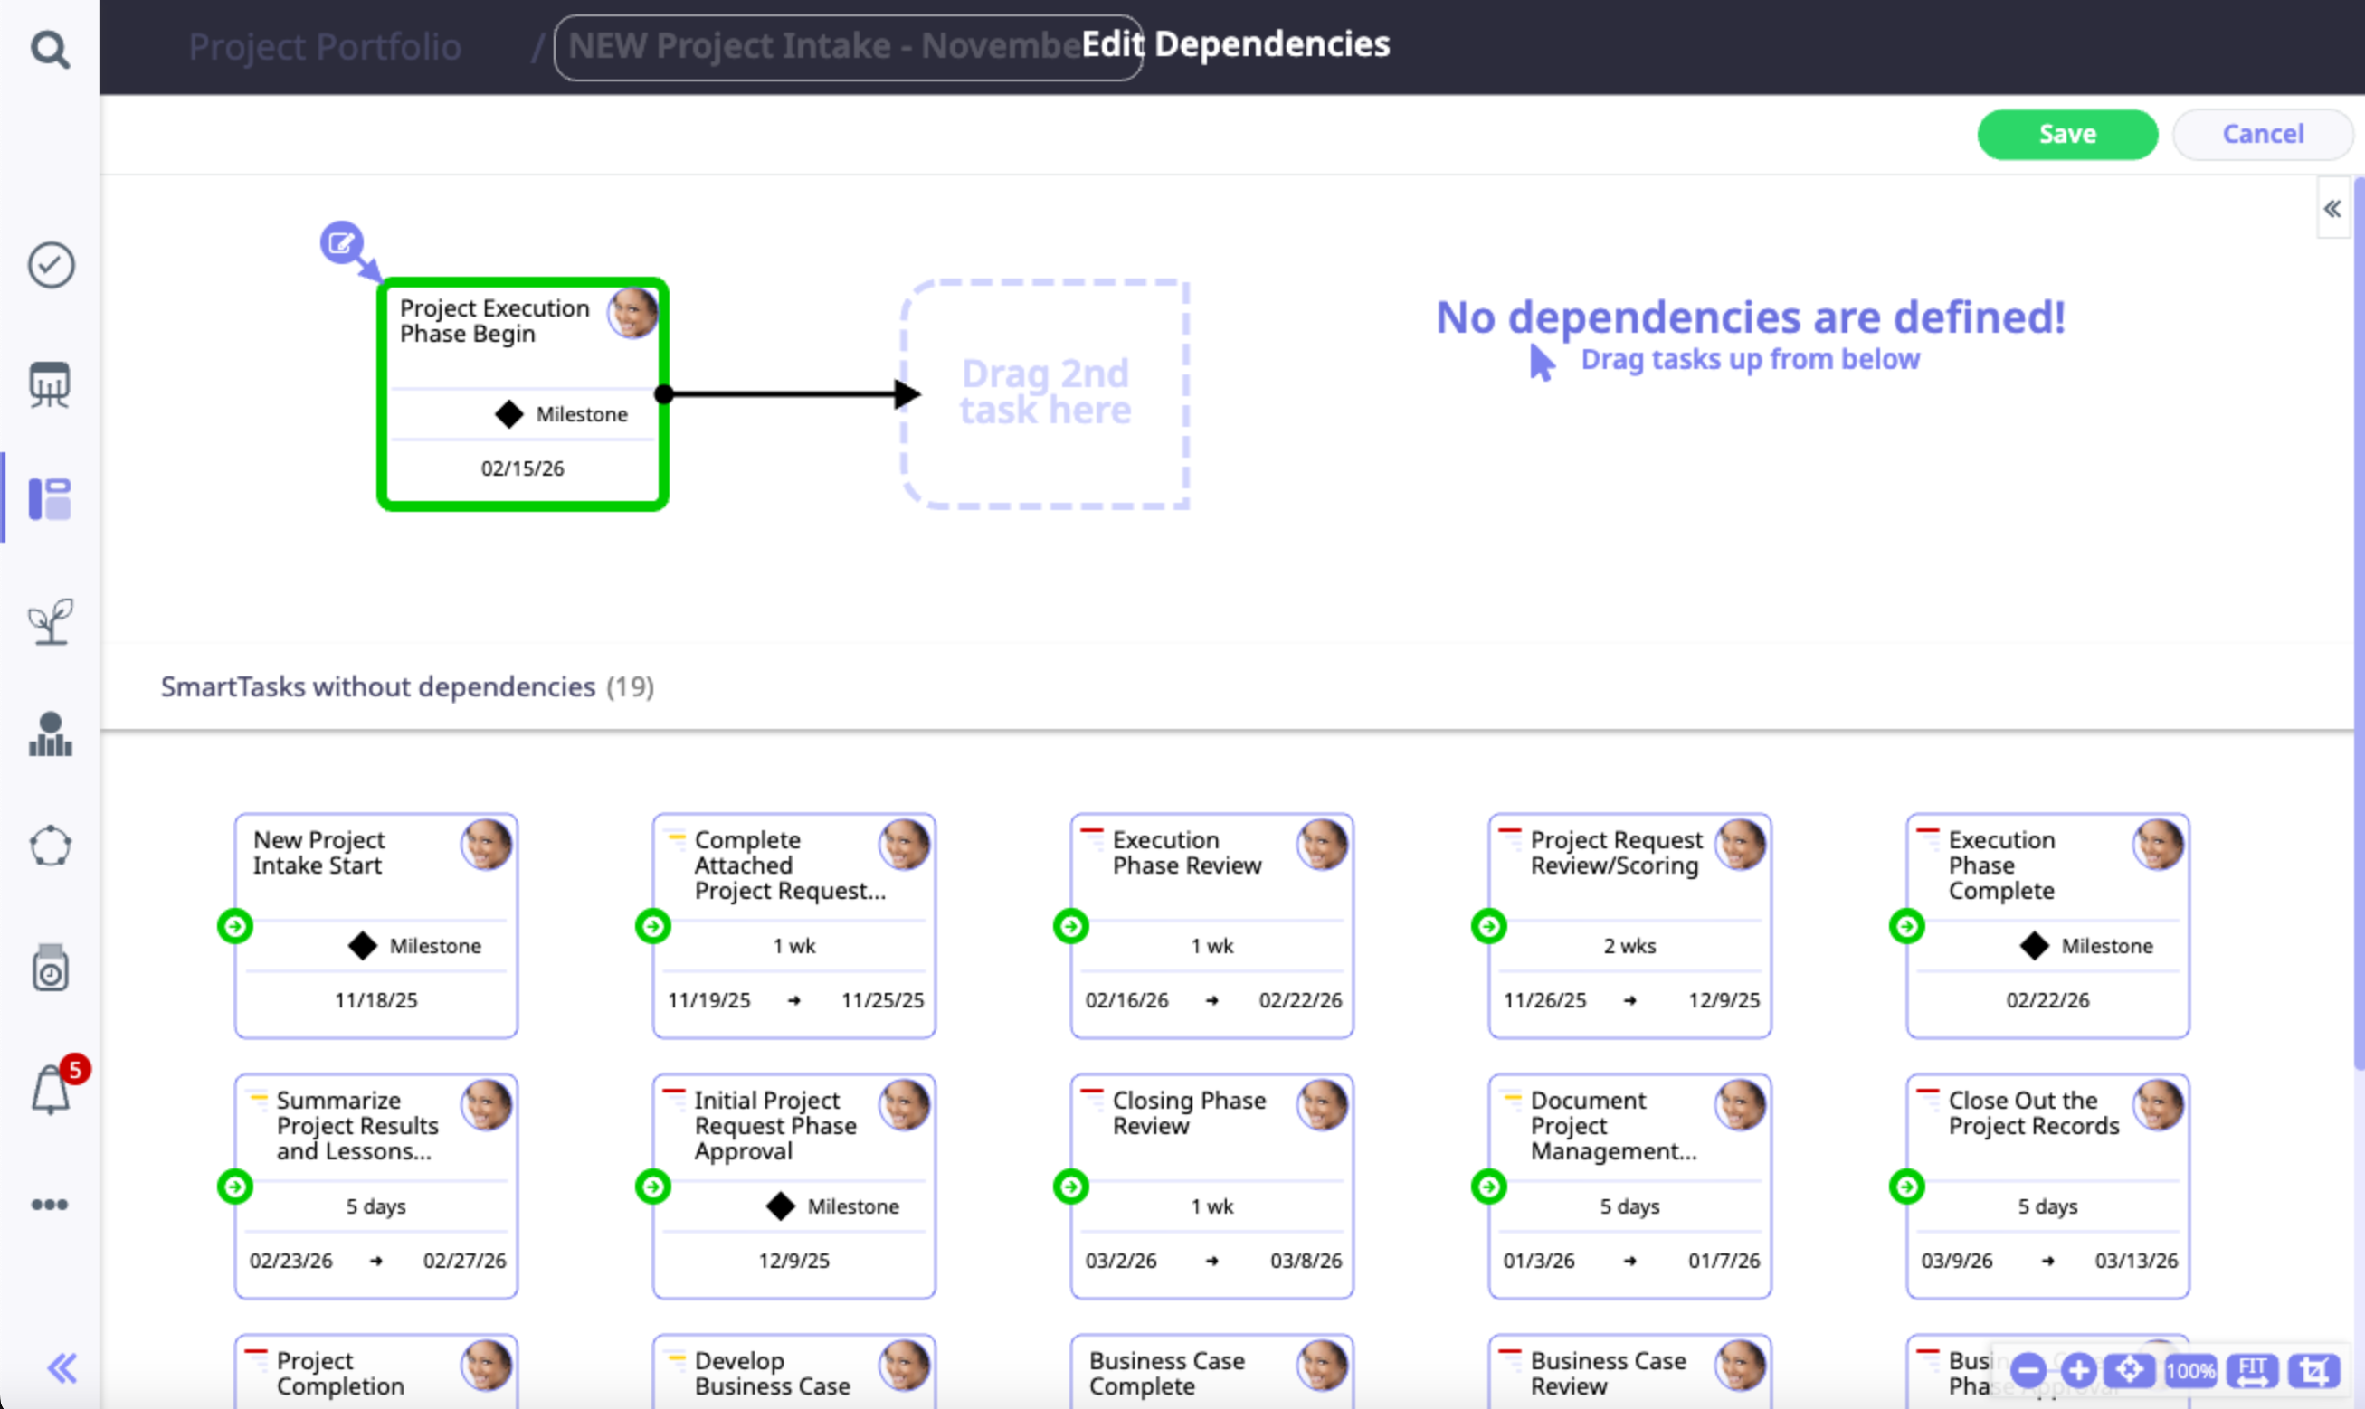Image resolution: width=2365 pixels, height=1409 pixels.
Task: Click green arrow toggle on Execution Phase Review
Action: (1070, 926)
